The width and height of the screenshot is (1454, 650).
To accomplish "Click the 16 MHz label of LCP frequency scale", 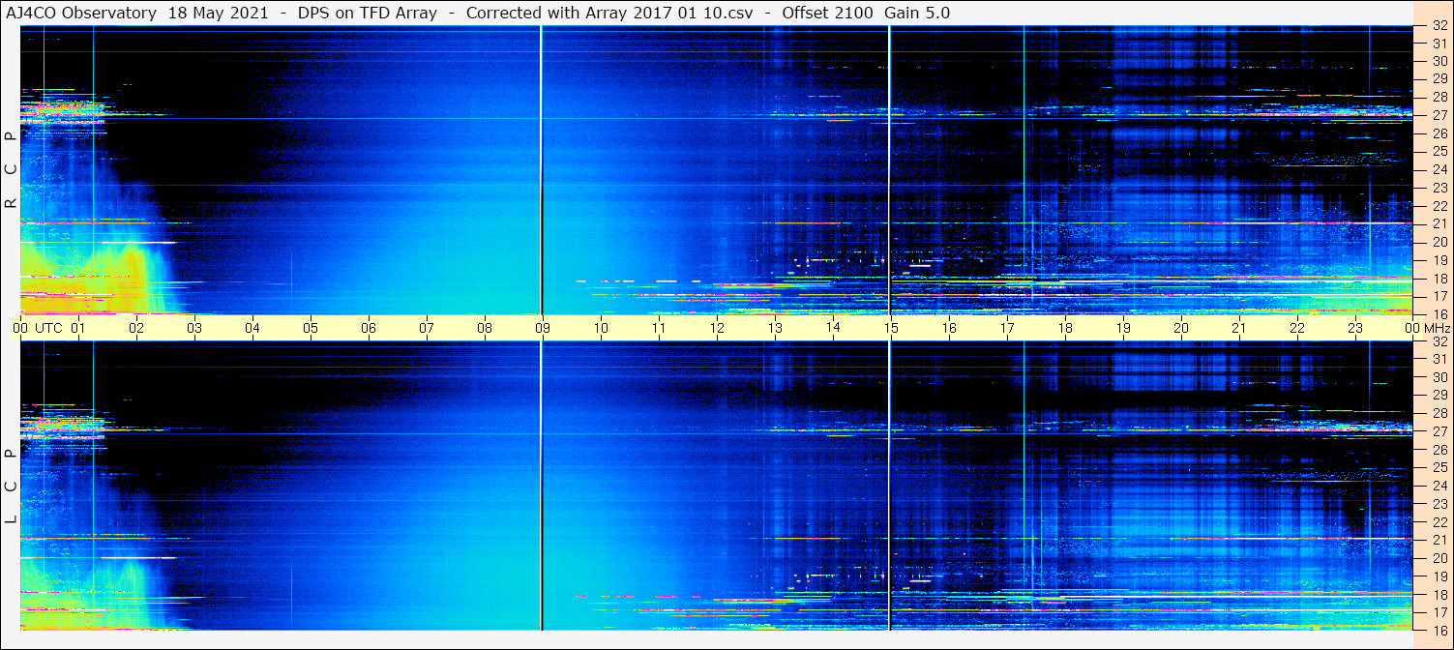I will 1439,630.
